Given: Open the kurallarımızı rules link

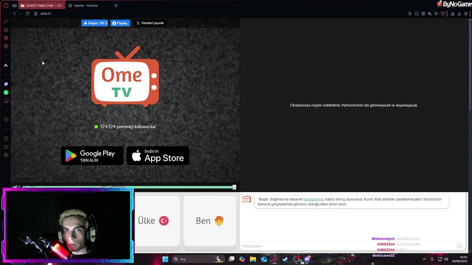Looking at the screenshot, I should click(x=314, y=199).
